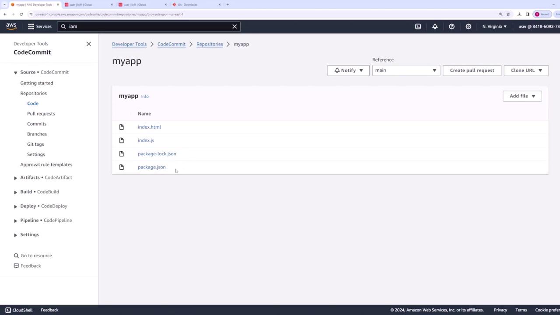Screen dimensions: 560x315
Task: Reload the page with the browser refresh icon
Action: coord(21,14)
